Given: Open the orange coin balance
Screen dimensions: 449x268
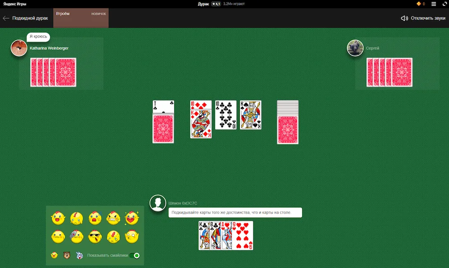Looking at the screenshot, I should click(x=420, y=4).
